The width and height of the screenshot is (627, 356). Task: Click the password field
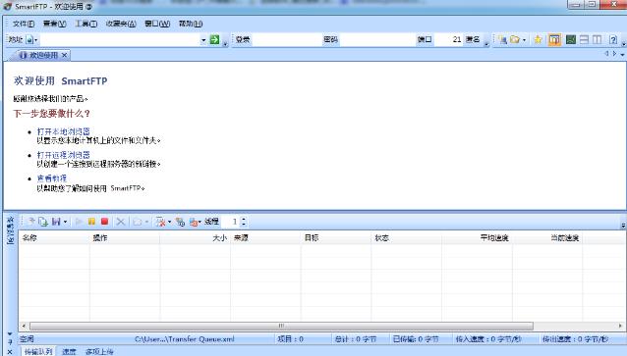click(x=377, y=39)
